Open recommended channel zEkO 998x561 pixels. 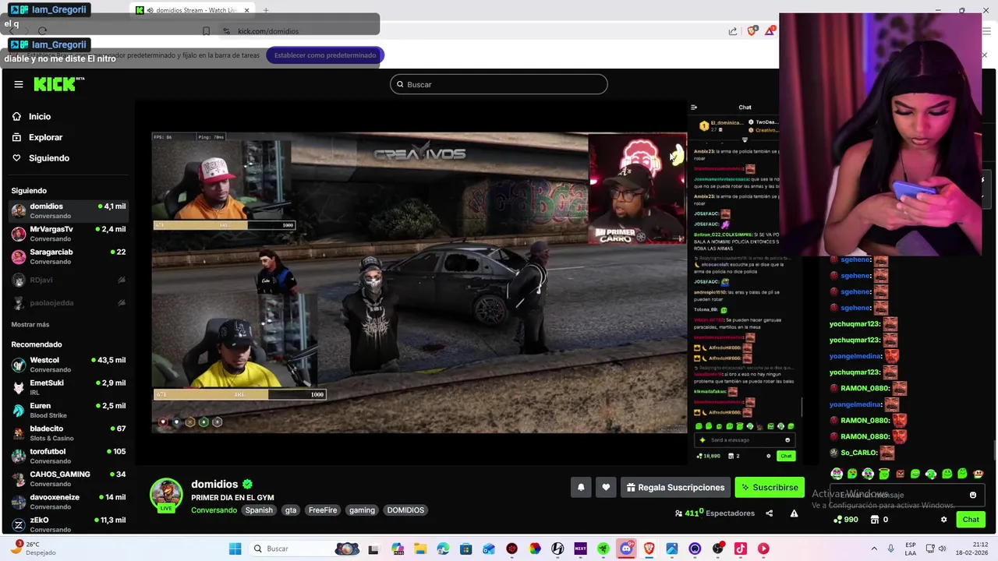tap(69, 524)
